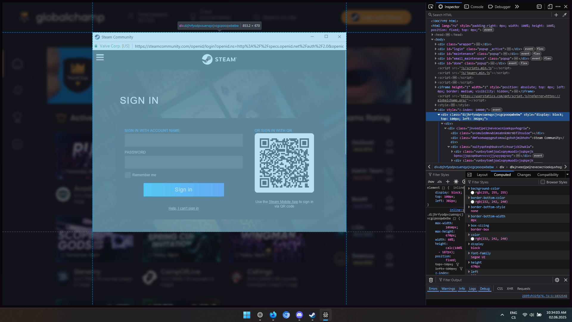Image resolution: width=572 pixels, height=322 pixels.
Task: Open the volume control in system tray
Action: (x=532, y=315)
